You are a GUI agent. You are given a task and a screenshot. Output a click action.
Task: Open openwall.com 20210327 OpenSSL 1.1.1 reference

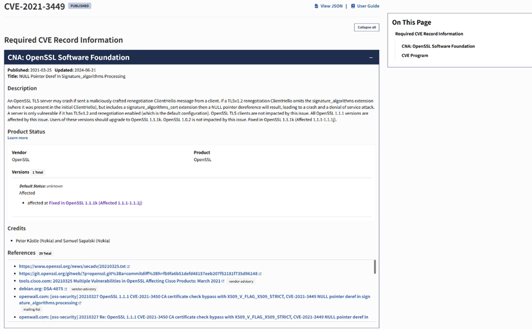click(194, 299)
